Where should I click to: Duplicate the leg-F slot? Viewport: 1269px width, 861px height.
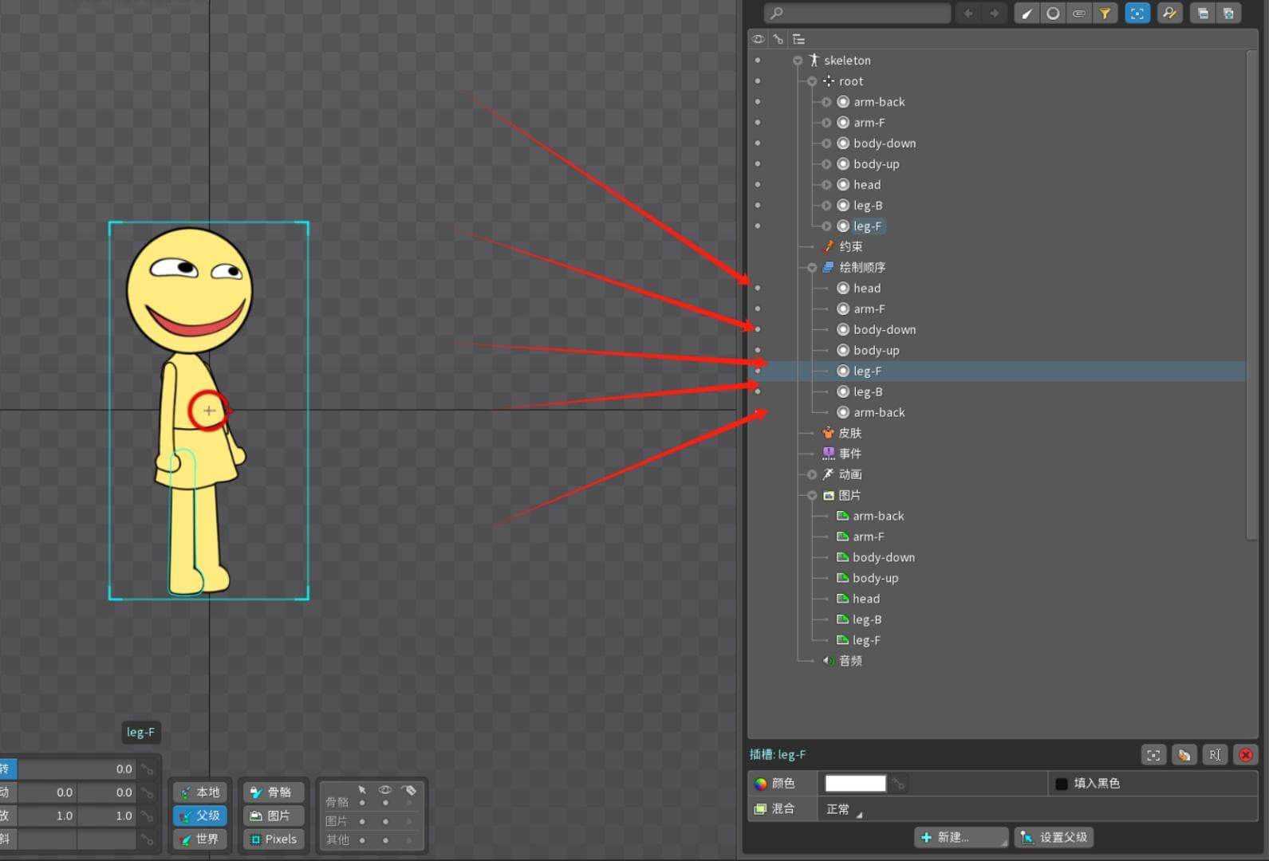[x=1184, y=755]
